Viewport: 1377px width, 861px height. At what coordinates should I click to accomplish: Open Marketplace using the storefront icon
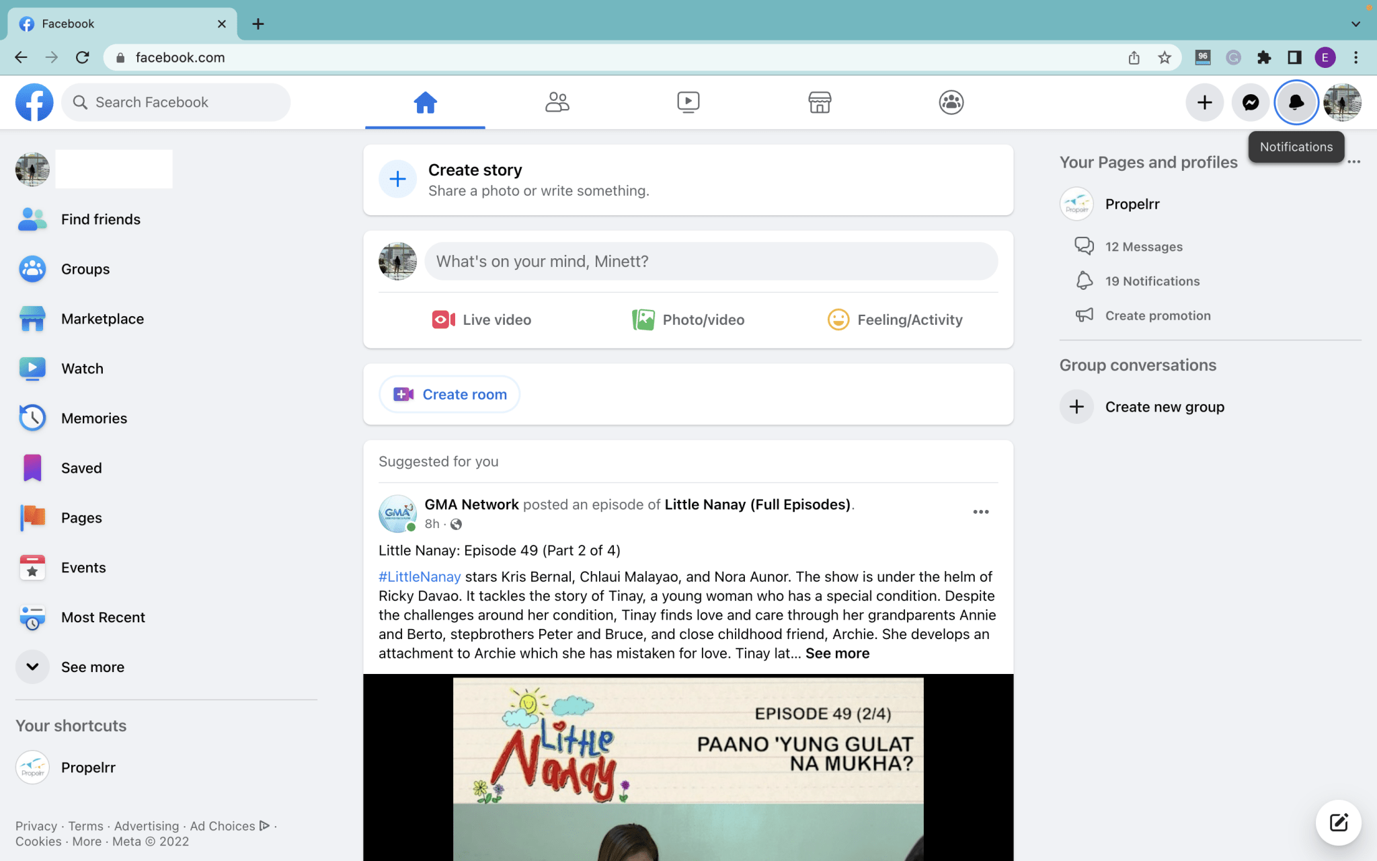pyautogui.click(x=820, y=102)
